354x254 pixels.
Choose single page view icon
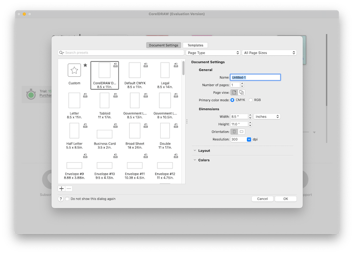[235, 92]
